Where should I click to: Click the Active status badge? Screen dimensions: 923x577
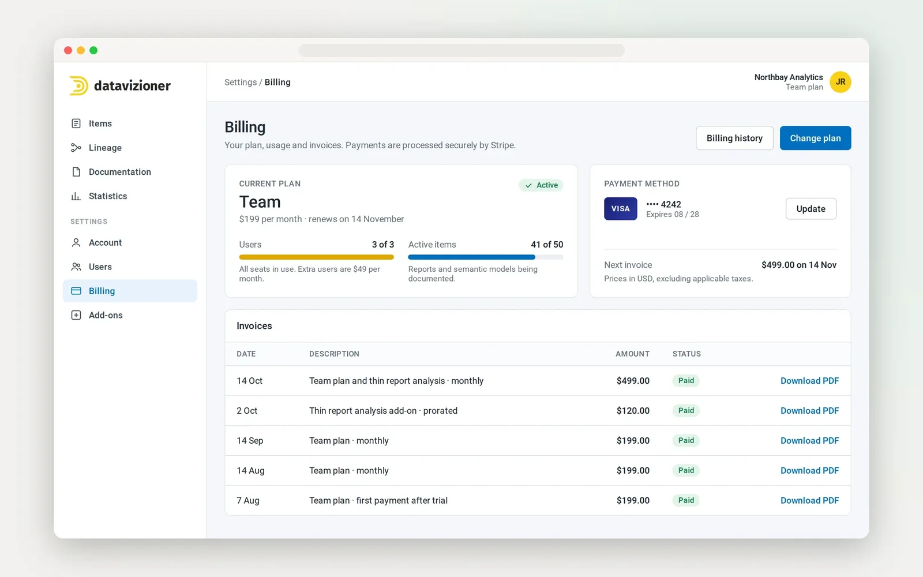(x=541, y=185)
